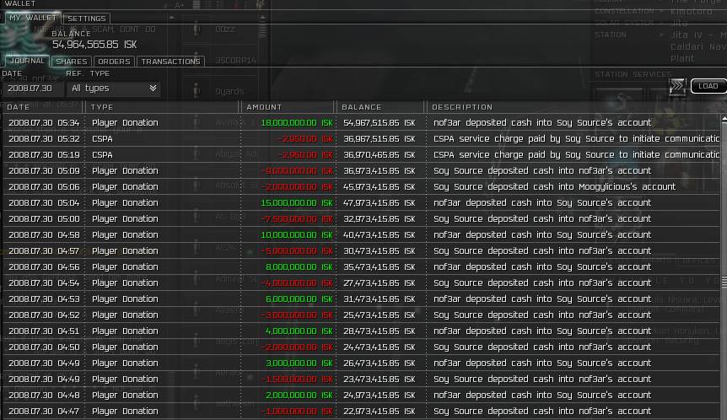
Task: Click balance value 54,967,515.85 ISK in table
Action: 380,123
